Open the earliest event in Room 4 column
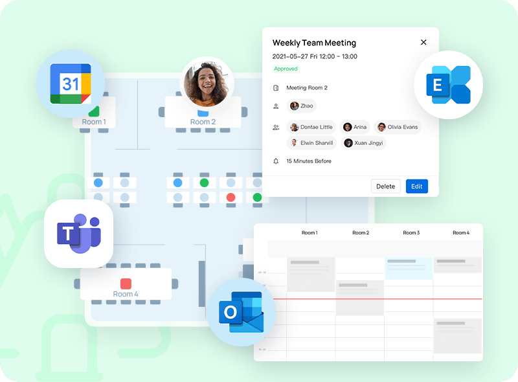The width and height of the screenshot is (518, 382). pos(458,265)
